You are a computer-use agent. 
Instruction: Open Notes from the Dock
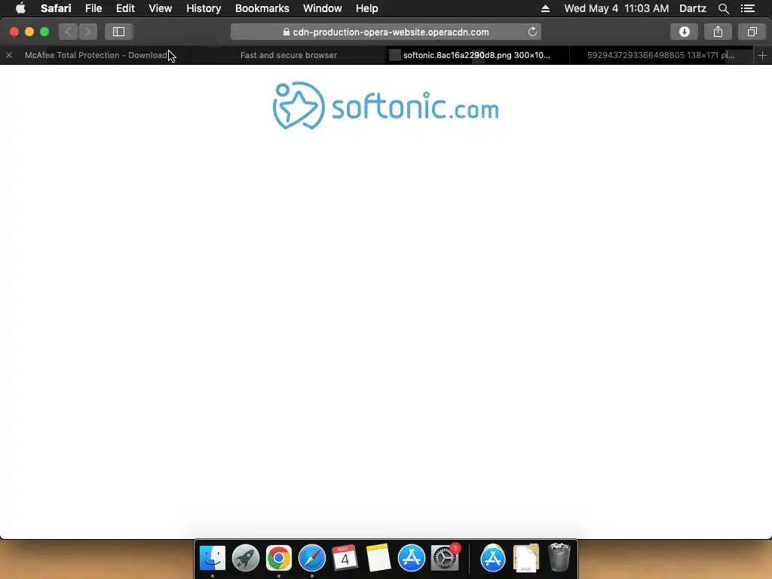click(378, 559)
